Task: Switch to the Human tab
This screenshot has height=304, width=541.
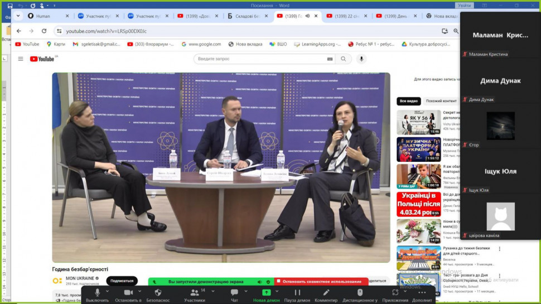Action: tap(43, 16)
